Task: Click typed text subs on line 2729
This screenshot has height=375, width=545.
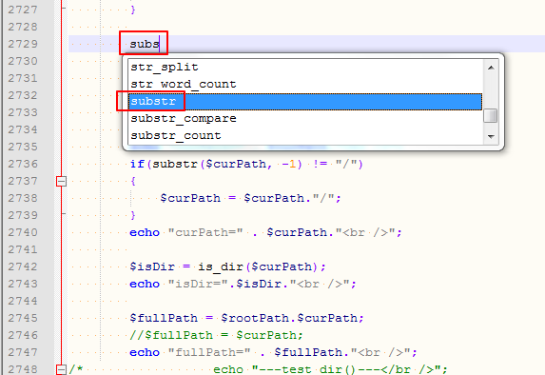Action: pyautogui.click(x=145, y=44)
